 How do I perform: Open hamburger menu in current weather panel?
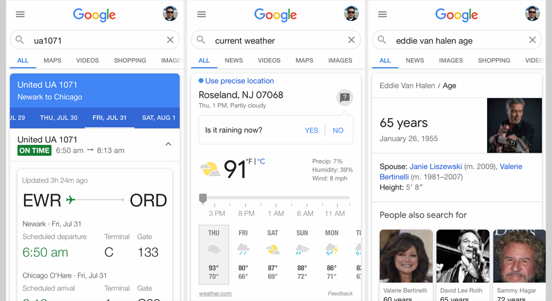coord(201,15)
